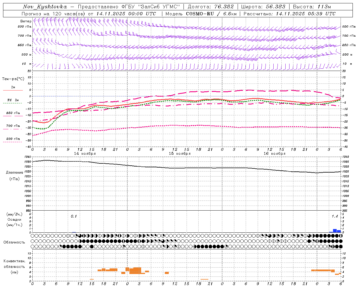
Task: Click the provider text ФГБУ "ЗапСиб УГМС"
Action: point(151,7)
